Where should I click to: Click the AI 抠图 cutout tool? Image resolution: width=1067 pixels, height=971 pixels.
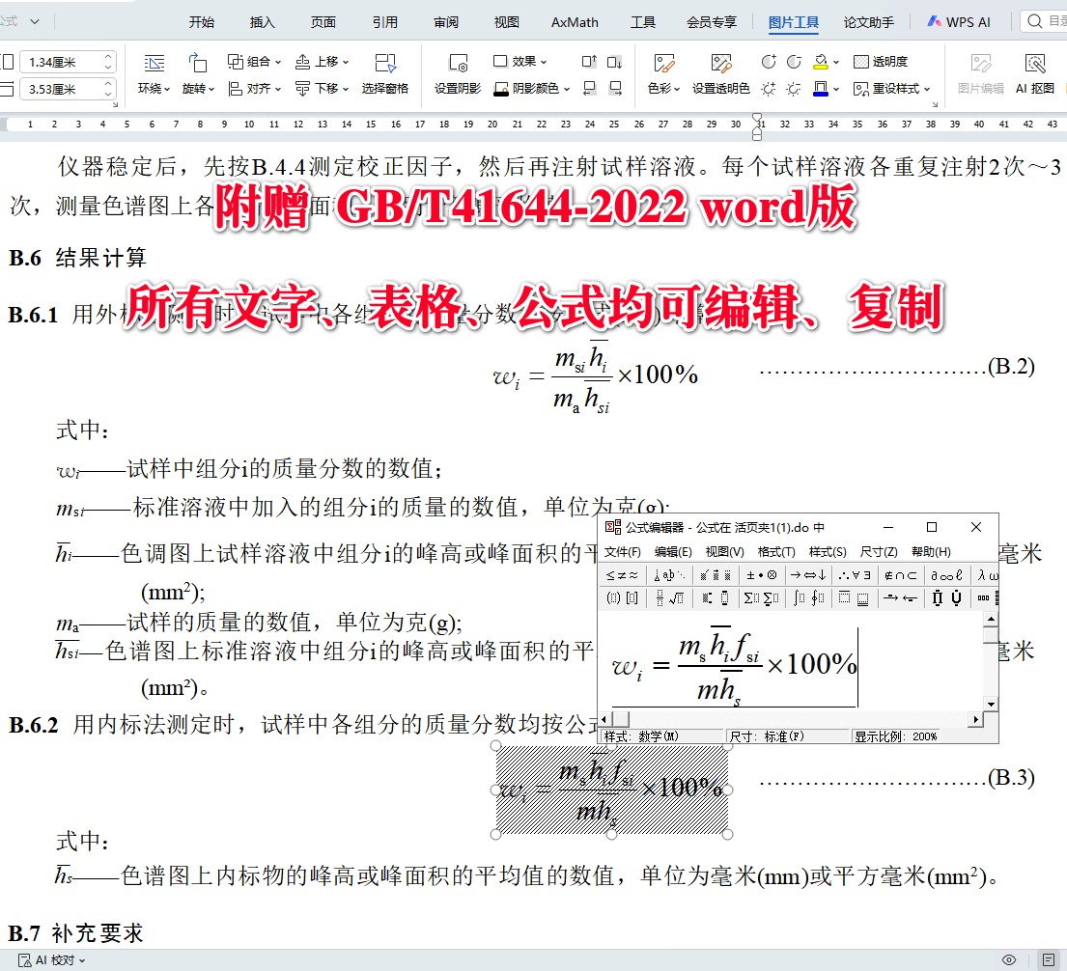click(x=1035, y=74)
